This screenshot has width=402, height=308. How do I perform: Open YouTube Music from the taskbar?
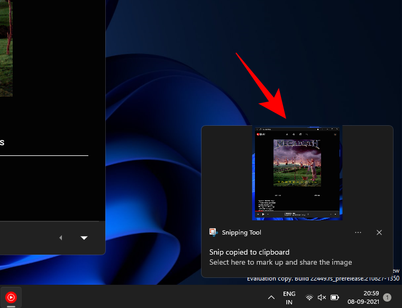point(11,297)
